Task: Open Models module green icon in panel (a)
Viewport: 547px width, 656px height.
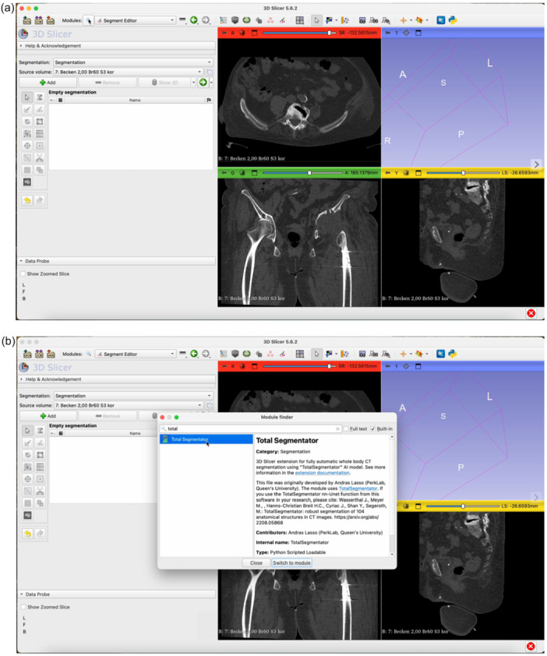Action: 247,20
